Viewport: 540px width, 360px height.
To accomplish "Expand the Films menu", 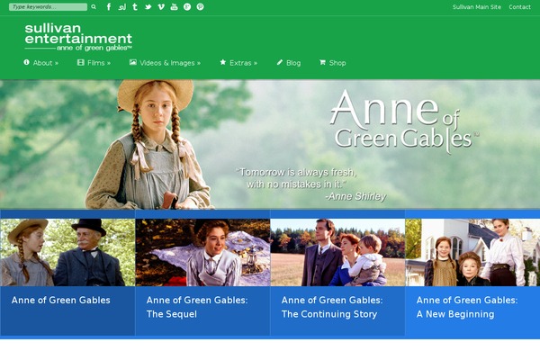I will tap(94, 63).
